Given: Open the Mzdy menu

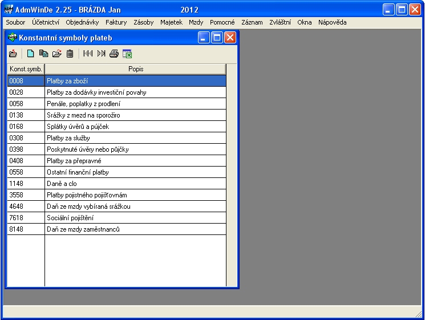Looking at the screenshot, I should 196,22.
